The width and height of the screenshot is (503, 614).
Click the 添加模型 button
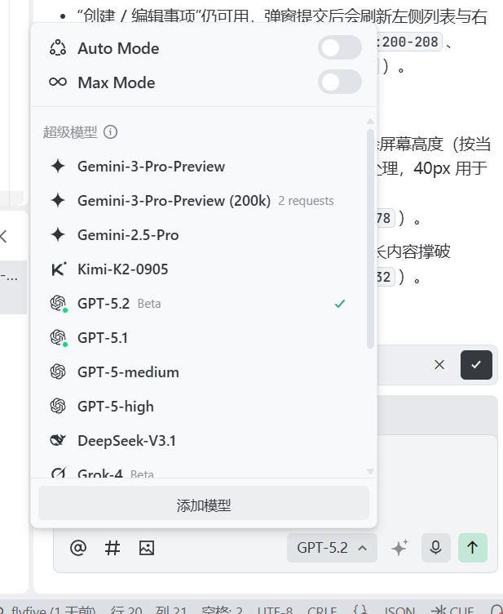point(204,505)
